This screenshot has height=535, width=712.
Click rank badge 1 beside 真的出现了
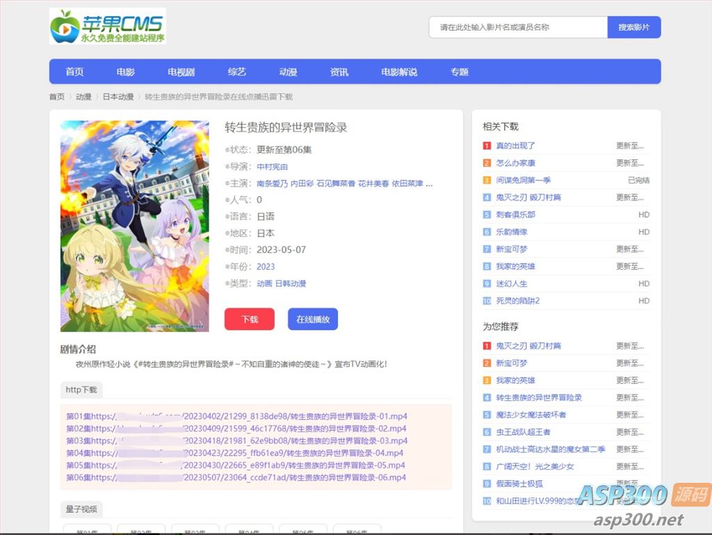click(487, 146)
